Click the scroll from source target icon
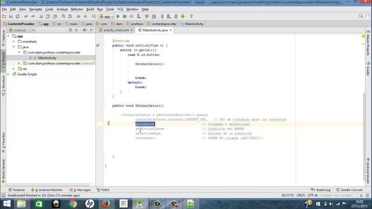Viewport: 372px width, 209px height. tap(70, 30)
